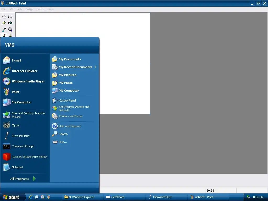Expand My Recent Documents submenu
This screenshot has width=268, height=201.
coord(75,67)
